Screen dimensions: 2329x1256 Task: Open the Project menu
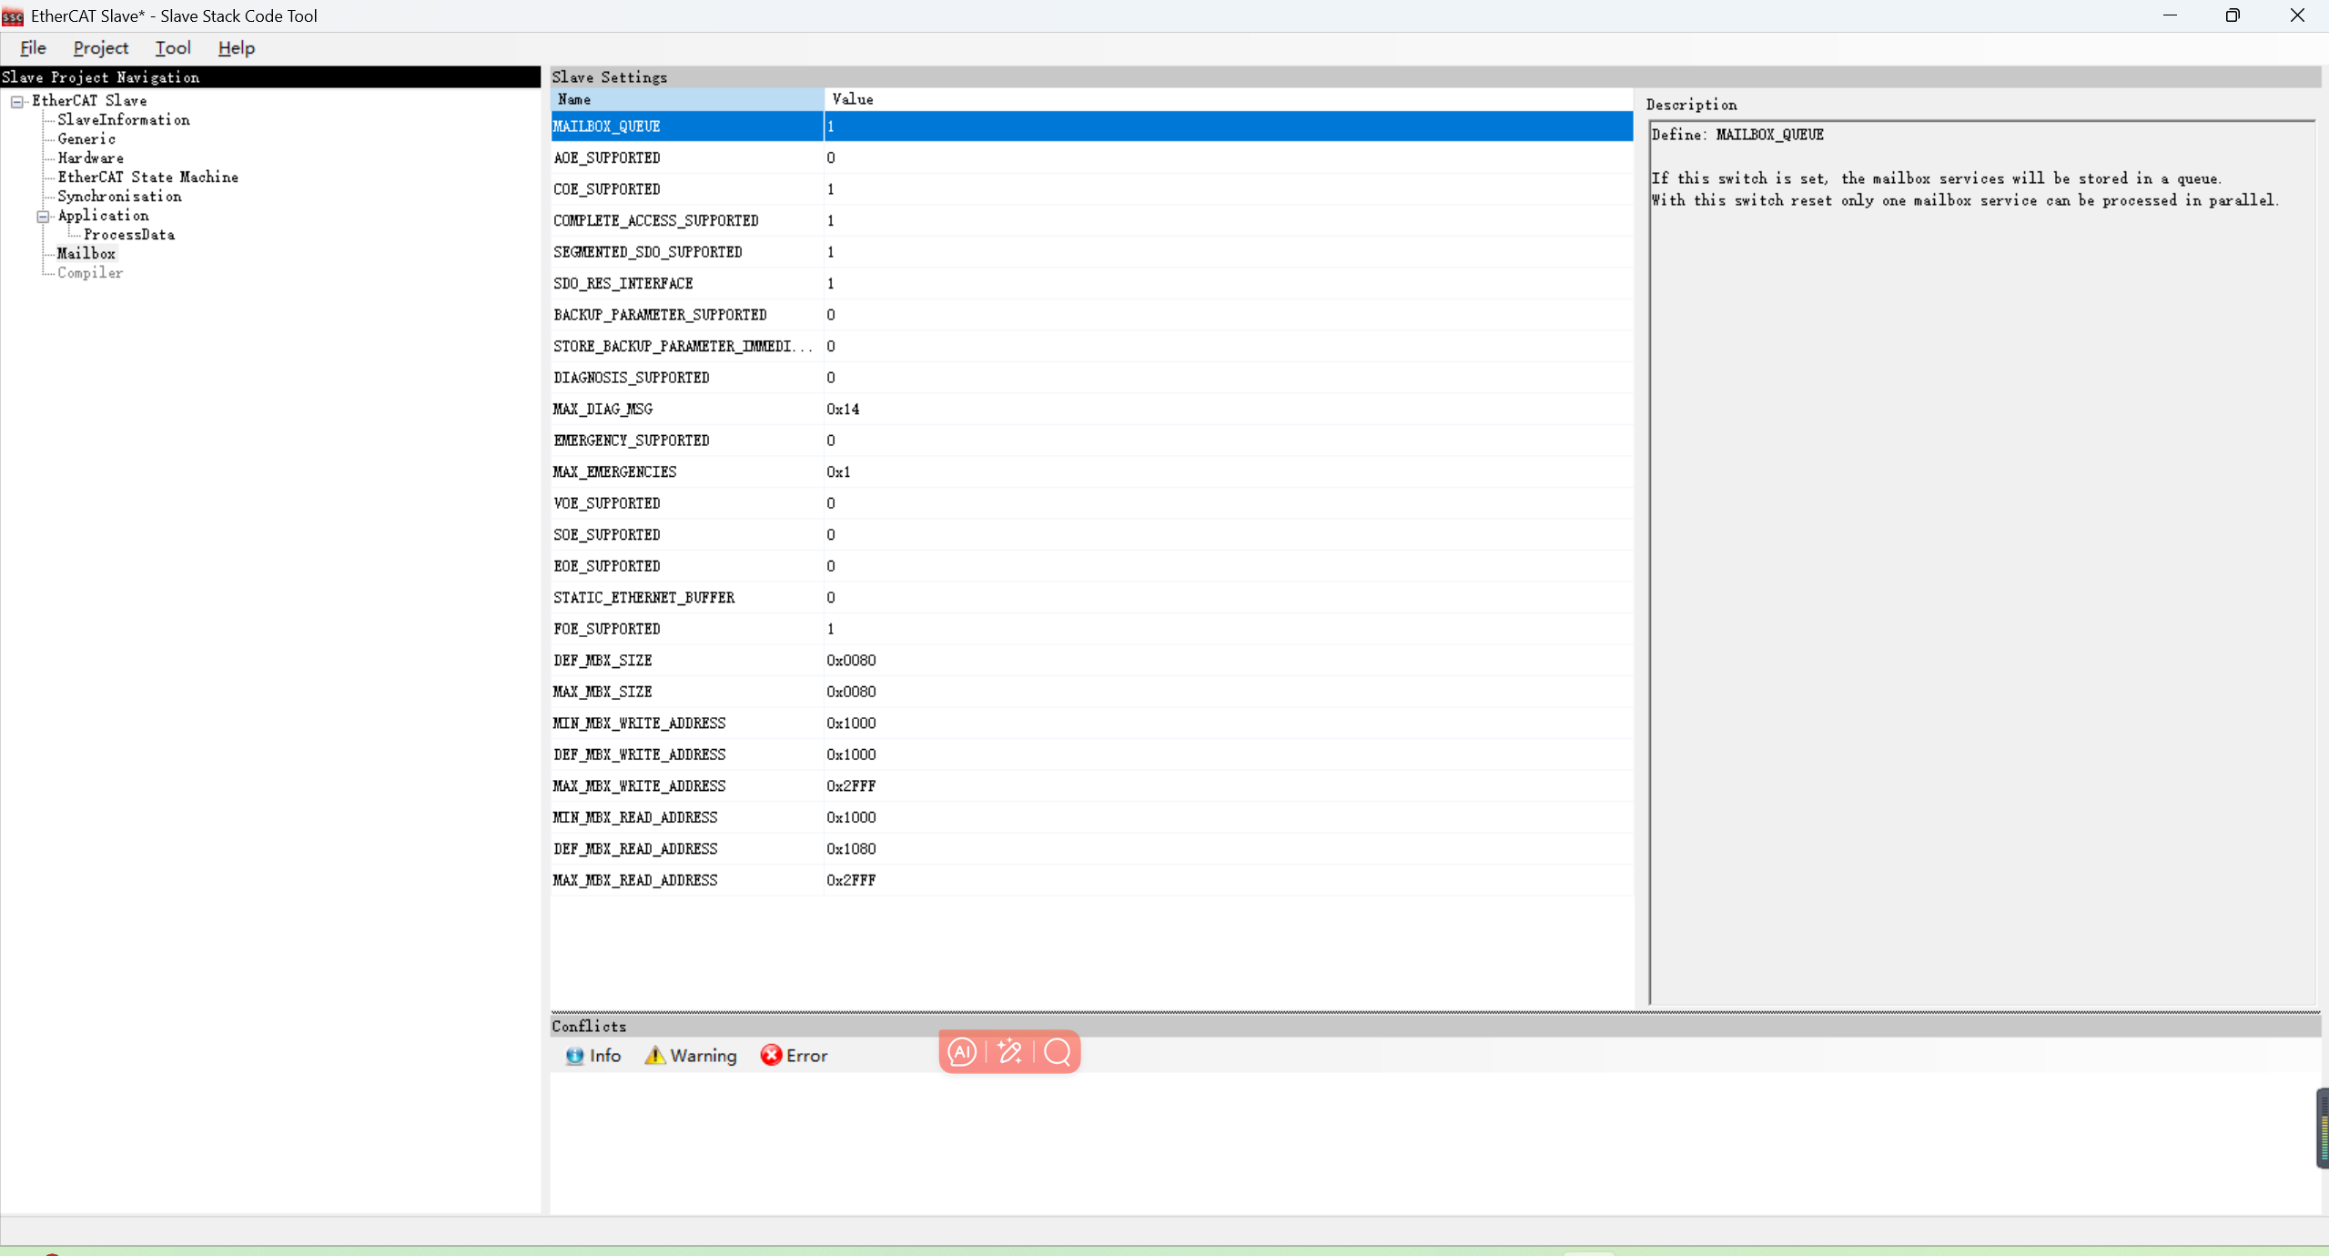point(100,48)
